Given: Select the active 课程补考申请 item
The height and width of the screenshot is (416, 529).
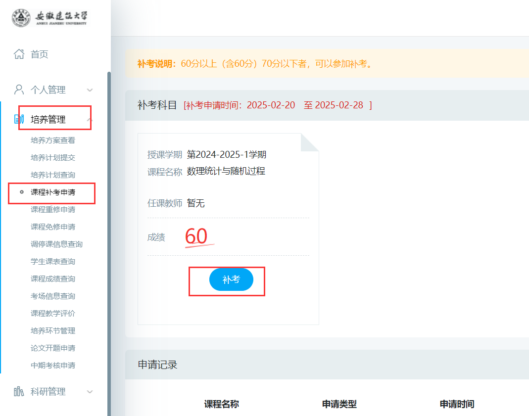Looking at the screenshot, I should (x=53, y=192).
